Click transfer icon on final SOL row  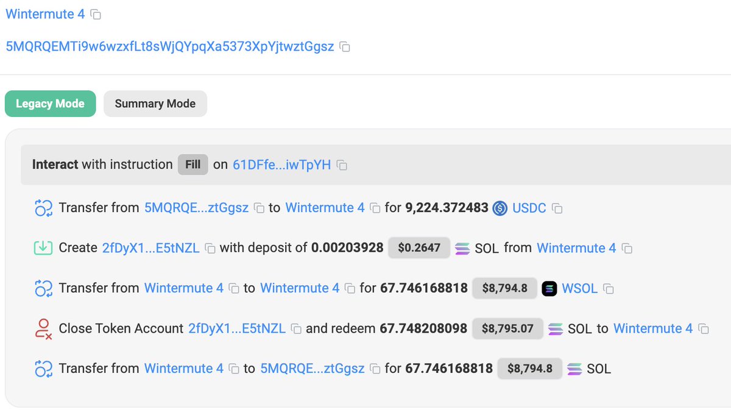tap(43, 369)
